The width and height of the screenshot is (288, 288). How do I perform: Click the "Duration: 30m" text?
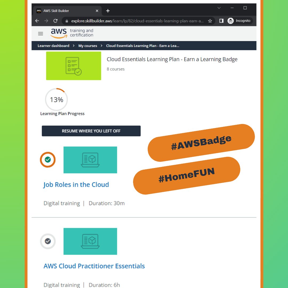(106, 203)
